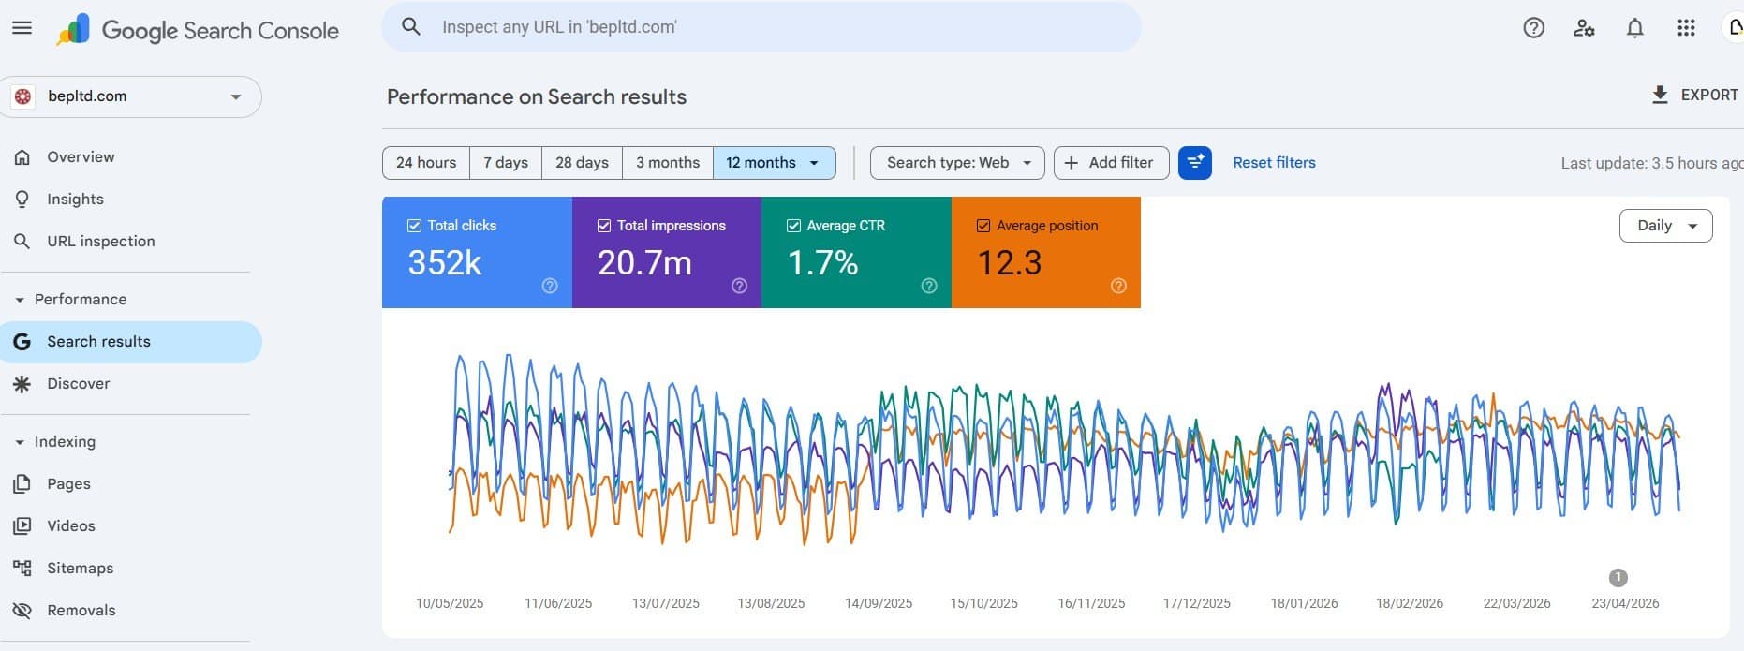Image resolution: width=1744 pixels, height=651 pixels.
Task: Click the Videos icon in sidebar
Action: [22, 526]
